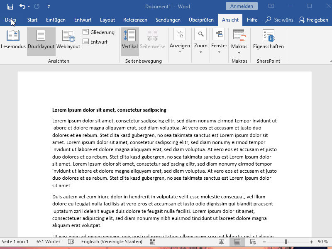Click the Anmelden sign-in button
The width and height of the screenshot is (332, 249).
pyautogui.click(x=242, y=6)
